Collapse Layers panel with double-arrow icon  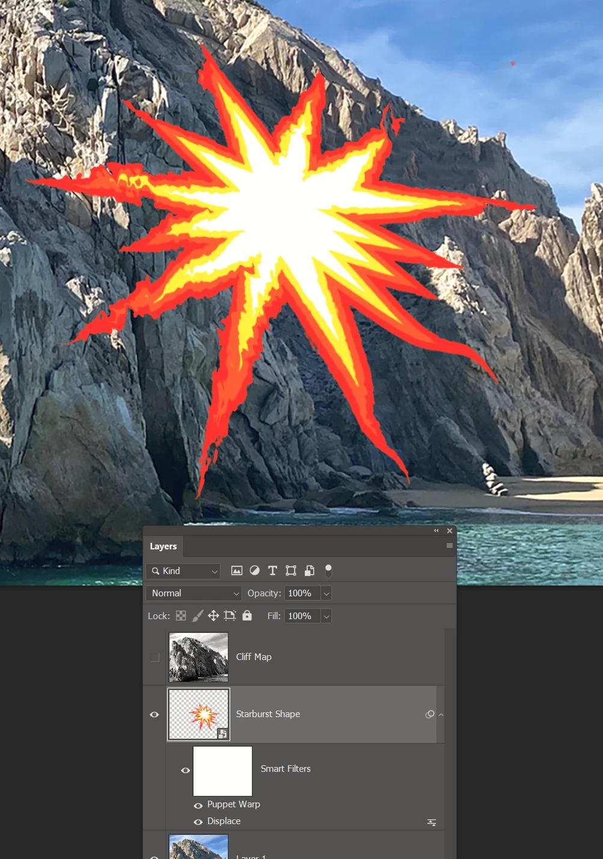(x=436, y=531)
